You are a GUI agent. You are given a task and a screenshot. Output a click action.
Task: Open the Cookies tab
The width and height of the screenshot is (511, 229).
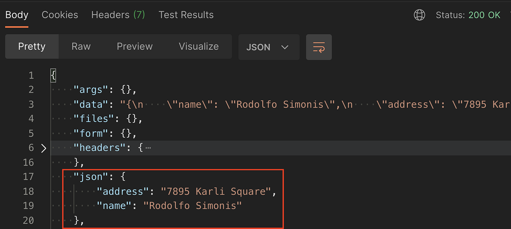[x=60, y=15]
